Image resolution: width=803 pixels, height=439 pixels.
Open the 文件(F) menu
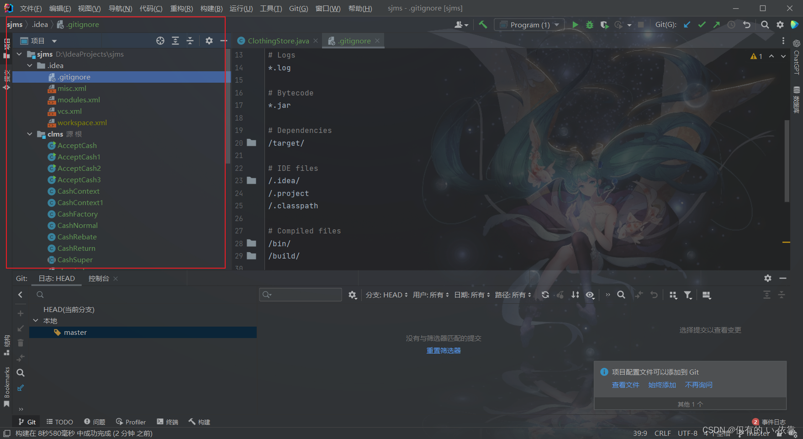click(31, 8)
